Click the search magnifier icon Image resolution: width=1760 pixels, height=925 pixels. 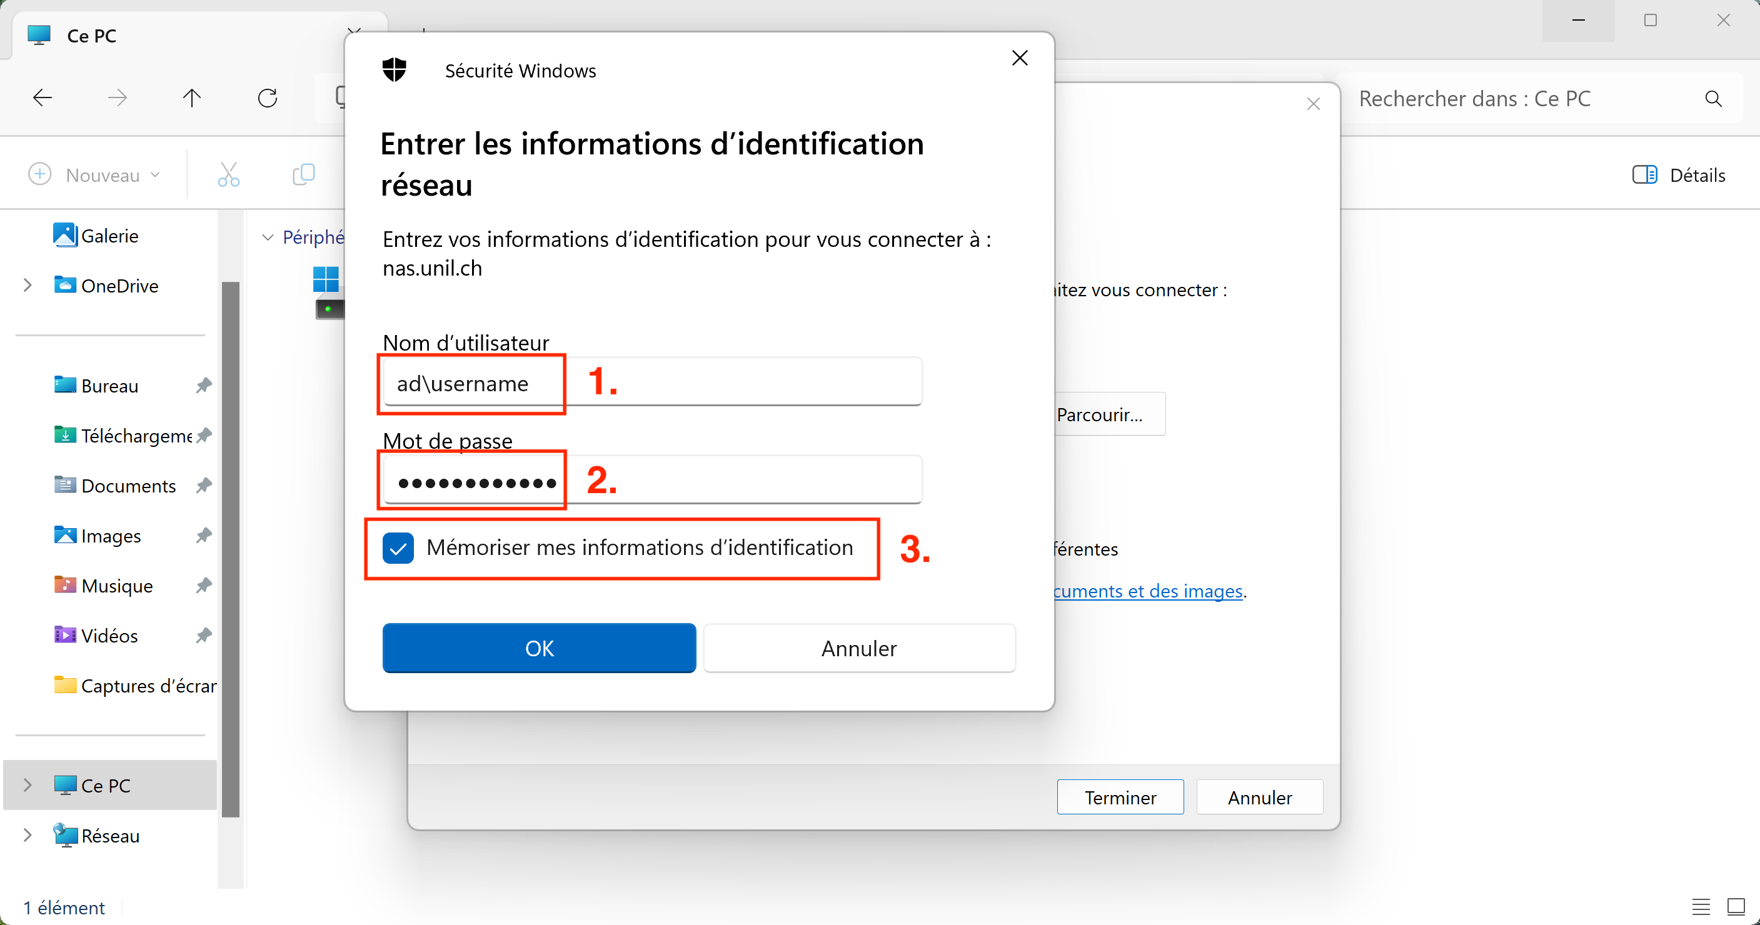pos(1713,99)
